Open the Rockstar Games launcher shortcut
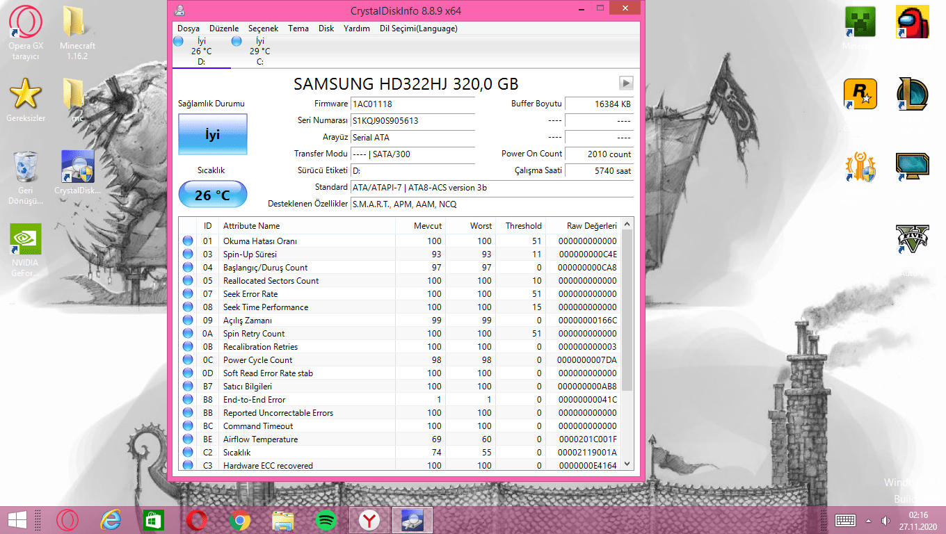 click(x=860, y=94)
